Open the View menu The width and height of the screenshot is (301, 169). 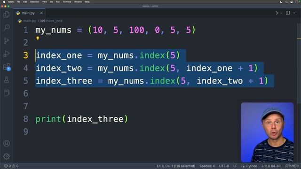45,2
